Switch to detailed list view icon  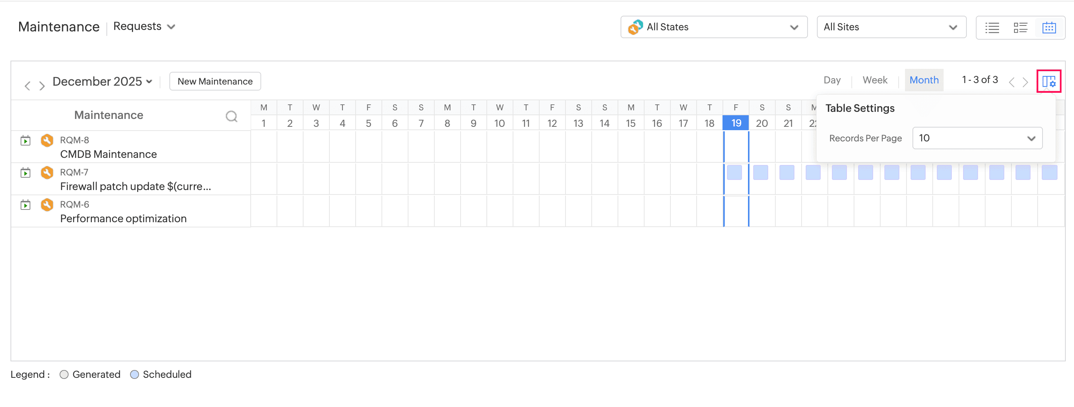[x=1020, y=27]
